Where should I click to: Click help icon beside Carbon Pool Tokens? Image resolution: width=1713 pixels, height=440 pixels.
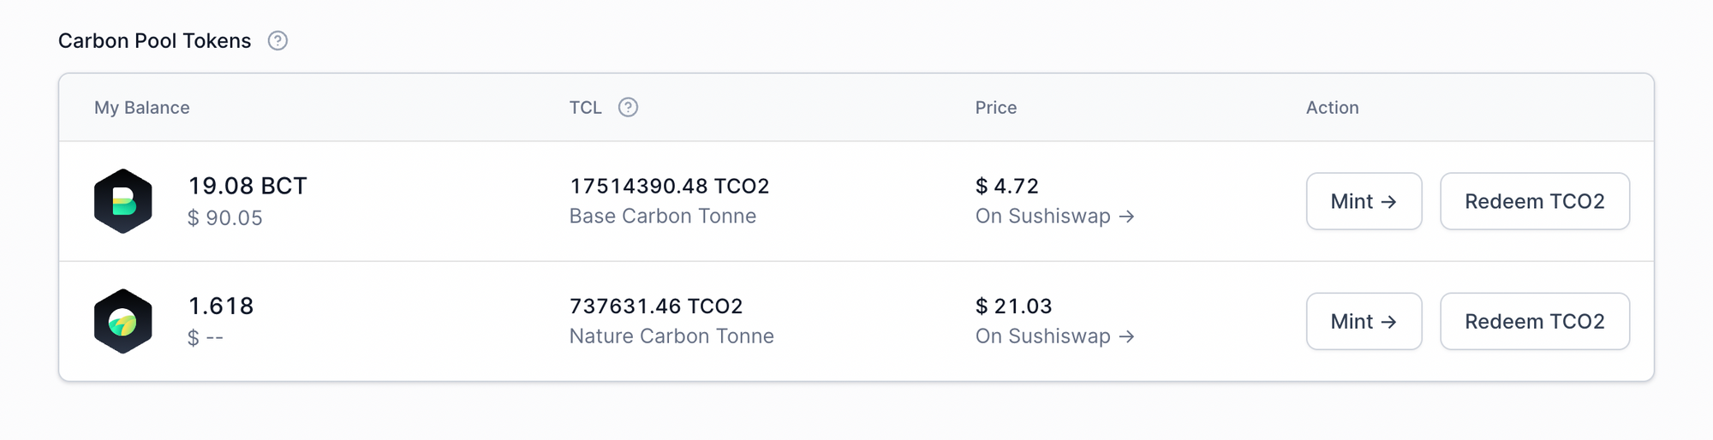(278, 41)
